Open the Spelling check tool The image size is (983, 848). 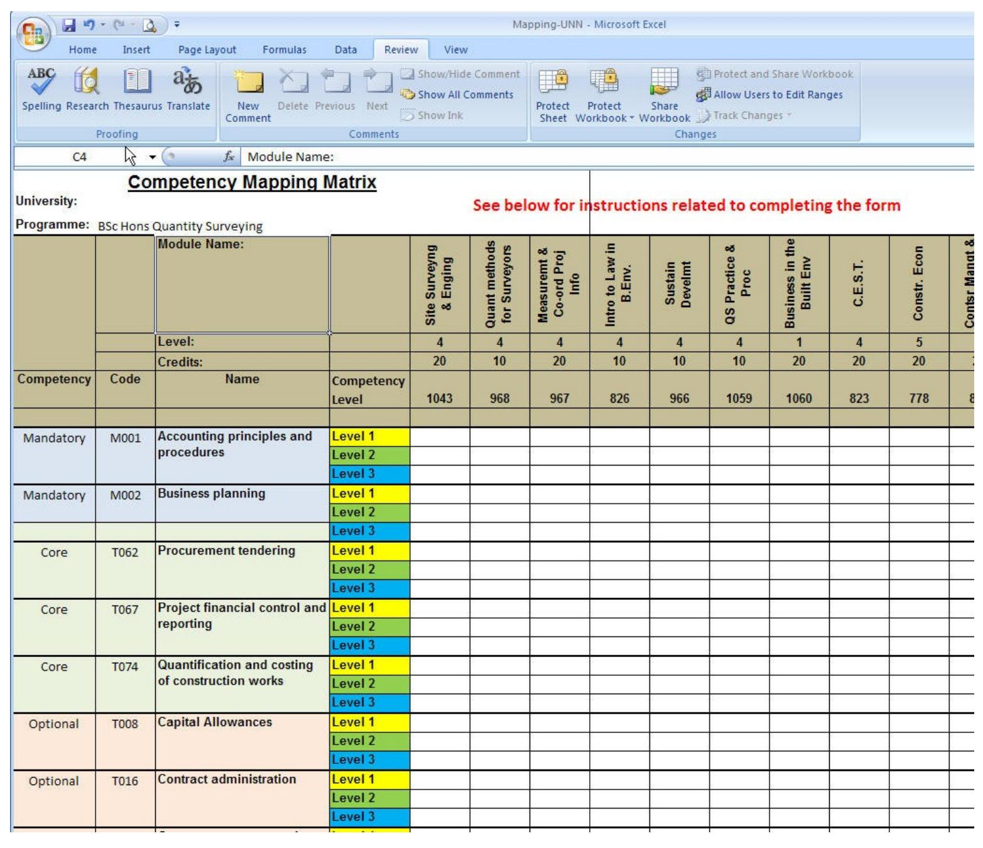point(41,90)
